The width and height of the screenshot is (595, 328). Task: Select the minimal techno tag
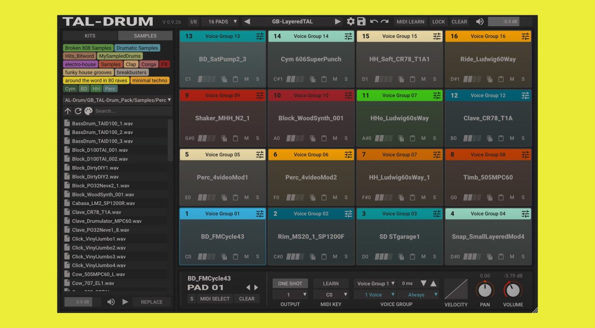[150, 80]
